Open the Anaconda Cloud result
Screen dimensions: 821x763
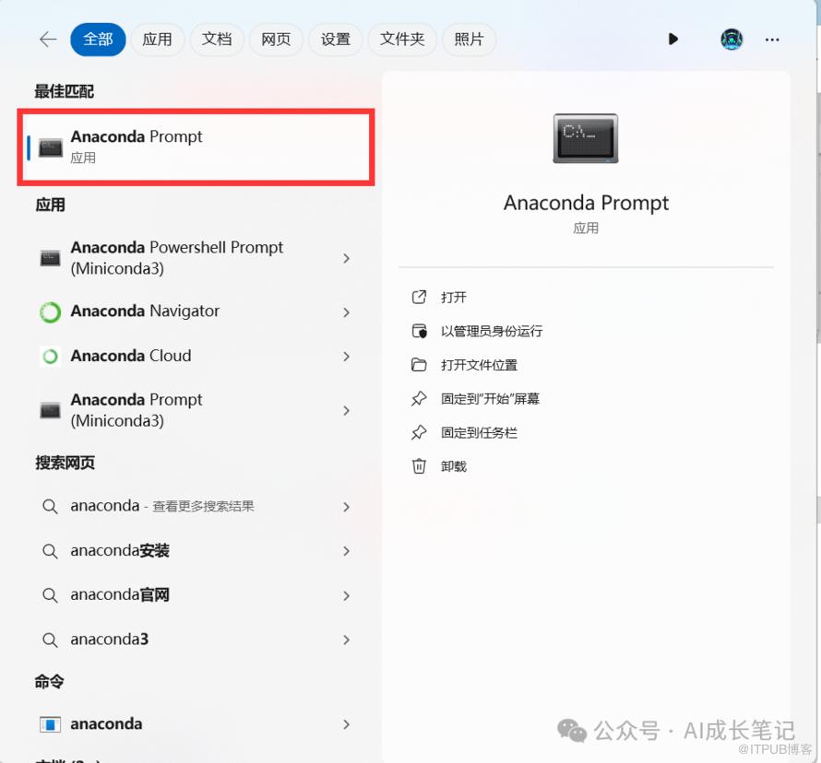point(196,356)
